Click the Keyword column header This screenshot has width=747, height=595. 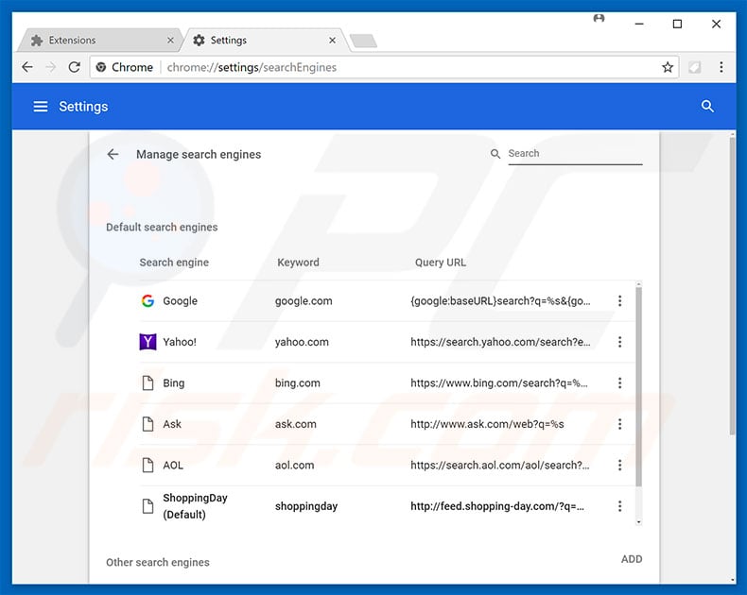pos(298,263)
